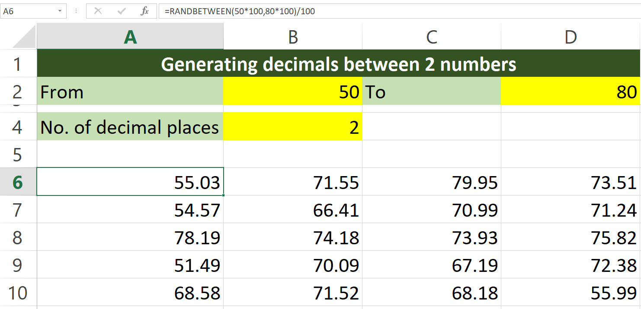Click the Insert Function (fx) icon
The height and width of the screenshot is (309, 641).
click(x=144, y=11)
